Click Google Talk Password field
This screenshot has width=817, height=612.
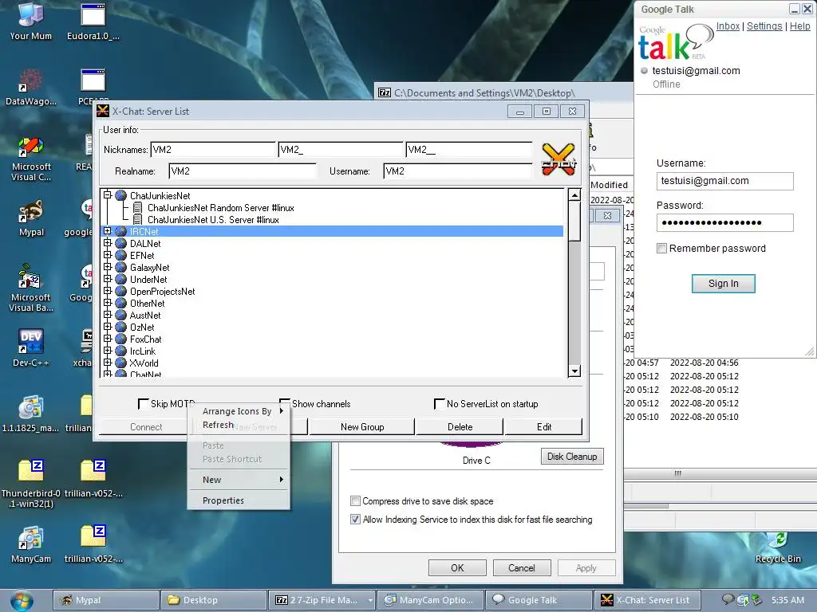coord(724,223)
